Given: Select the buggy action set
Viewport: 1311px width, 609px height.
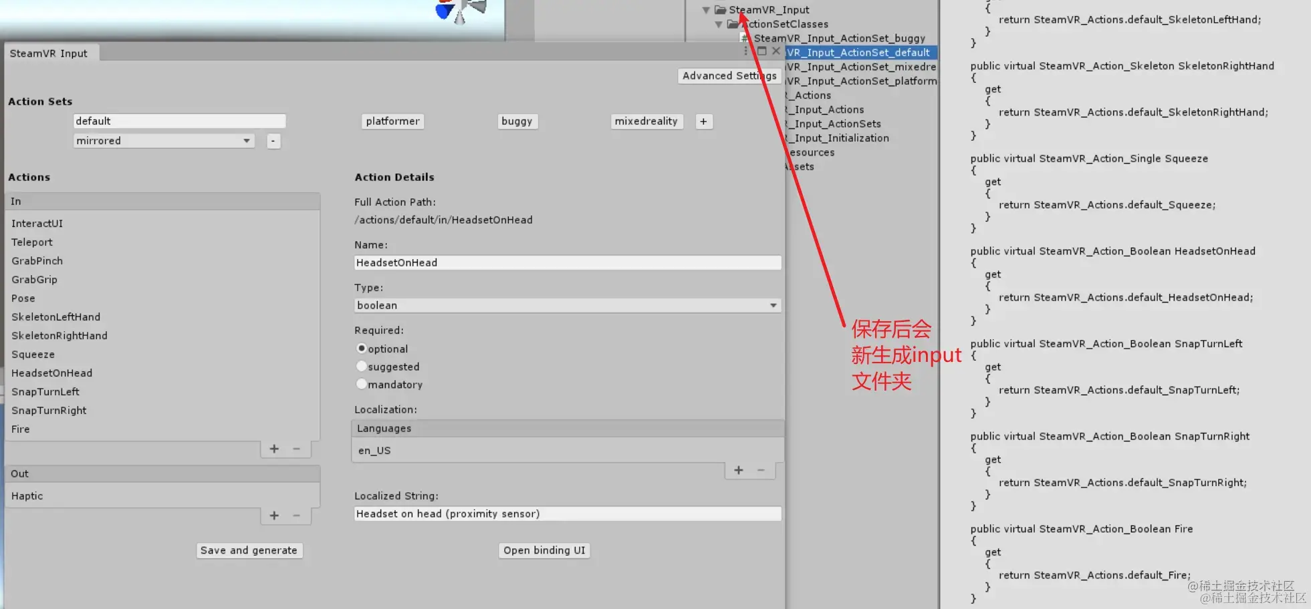Looking at the screenshot, I should [x=517, y=122].
